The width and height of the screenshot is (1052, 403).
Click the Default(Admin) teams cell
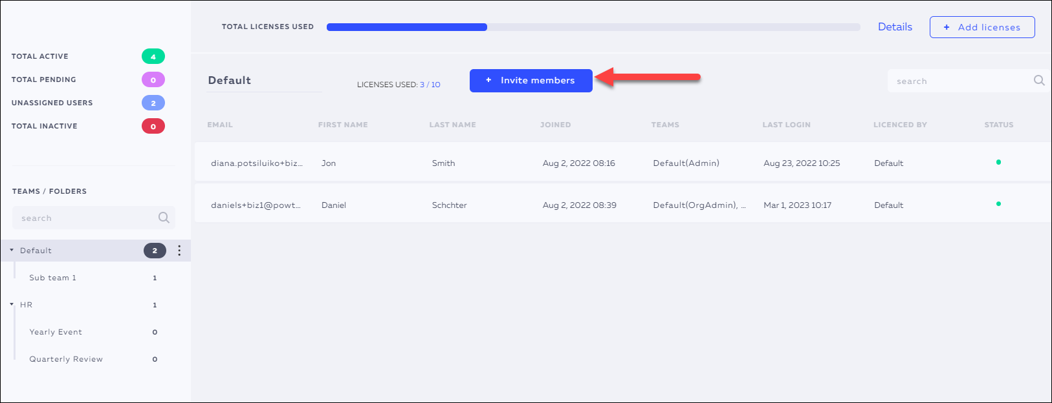pos(686,163)
